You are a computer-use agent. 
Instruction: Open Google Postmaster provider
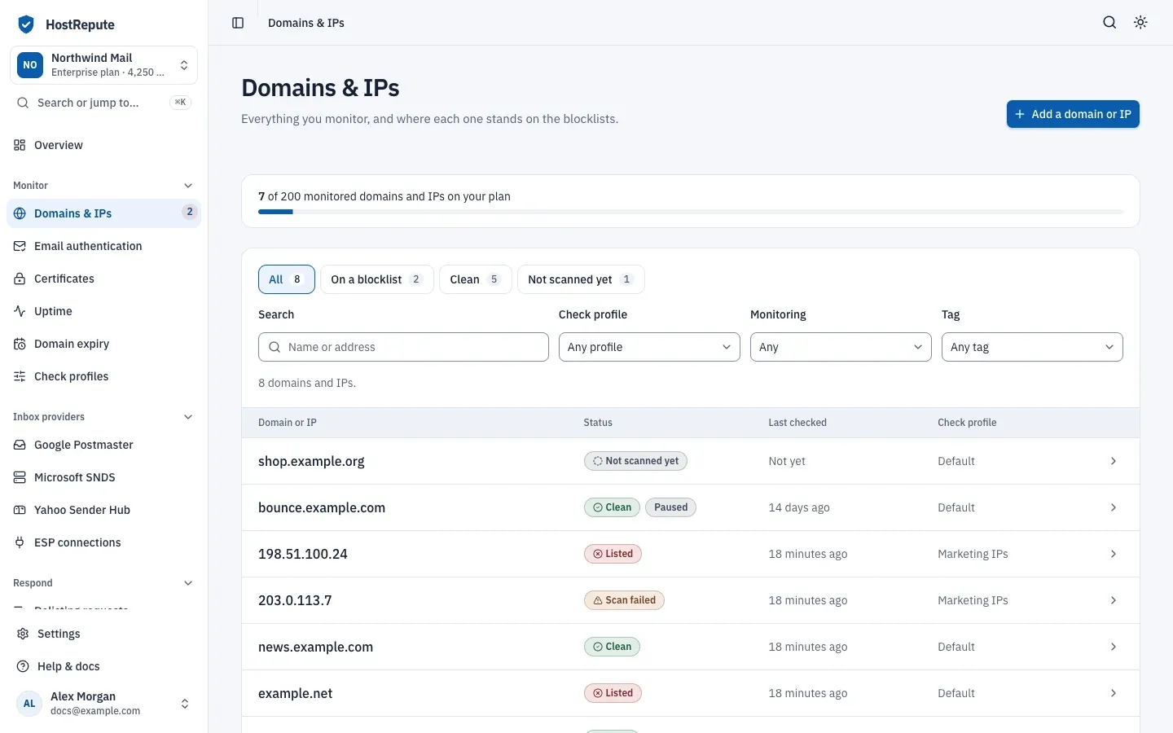tap(103, 445)
